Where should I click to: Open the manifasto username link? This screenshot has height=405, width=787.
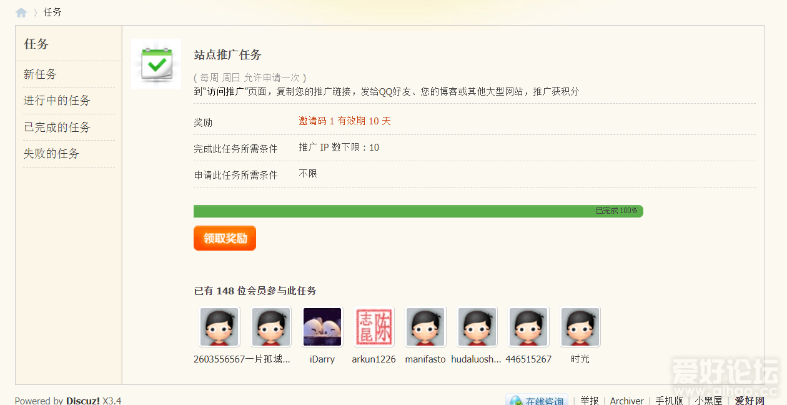click(x=425, y=359)
